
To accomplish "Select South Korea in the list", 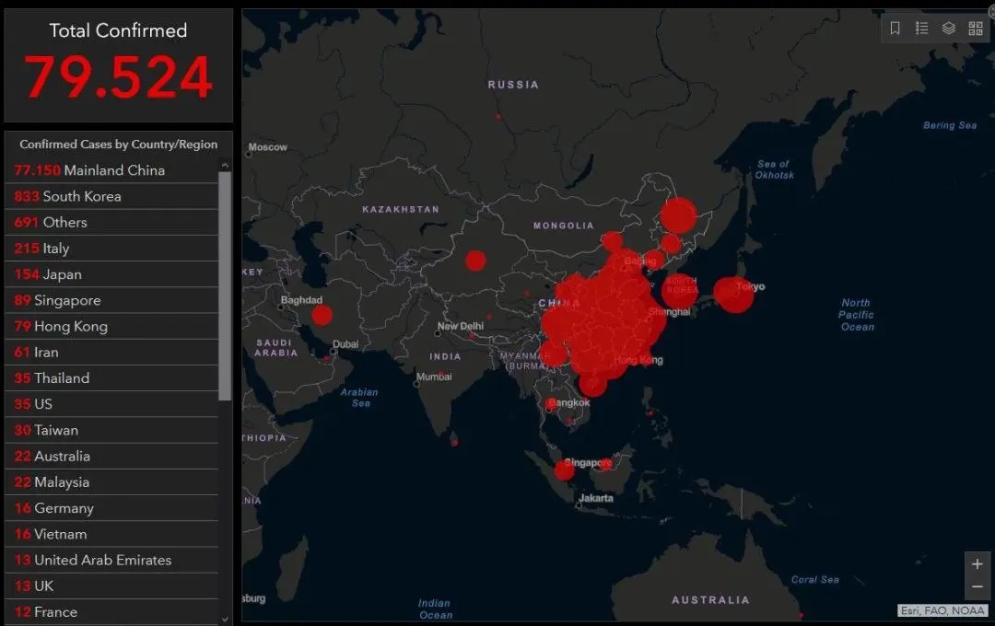I will click(x=111, y=196).
